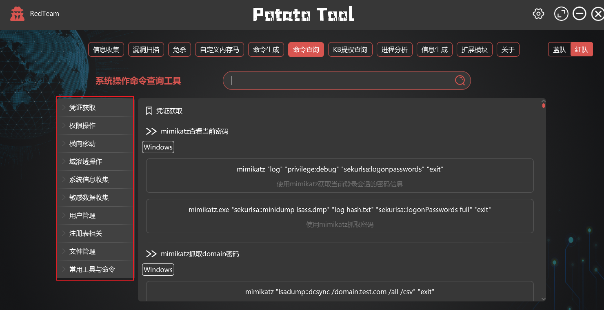Click the Windows tag under mimikatz抓取domain密码

tap(158, 270)
